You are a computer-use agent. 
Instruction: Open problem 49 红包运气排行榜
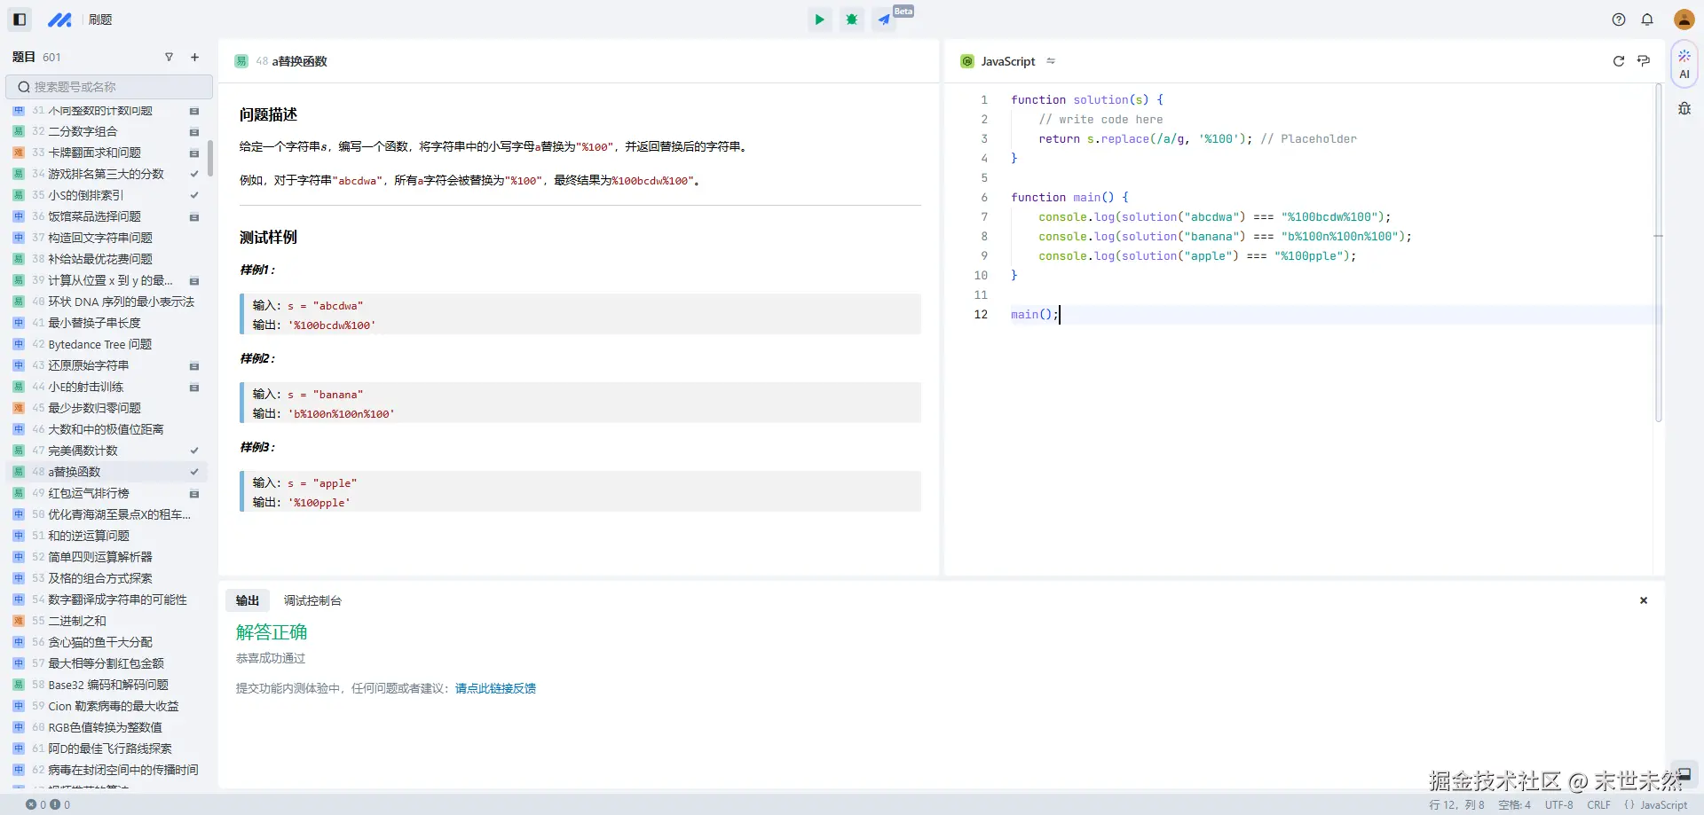(89, 493)
